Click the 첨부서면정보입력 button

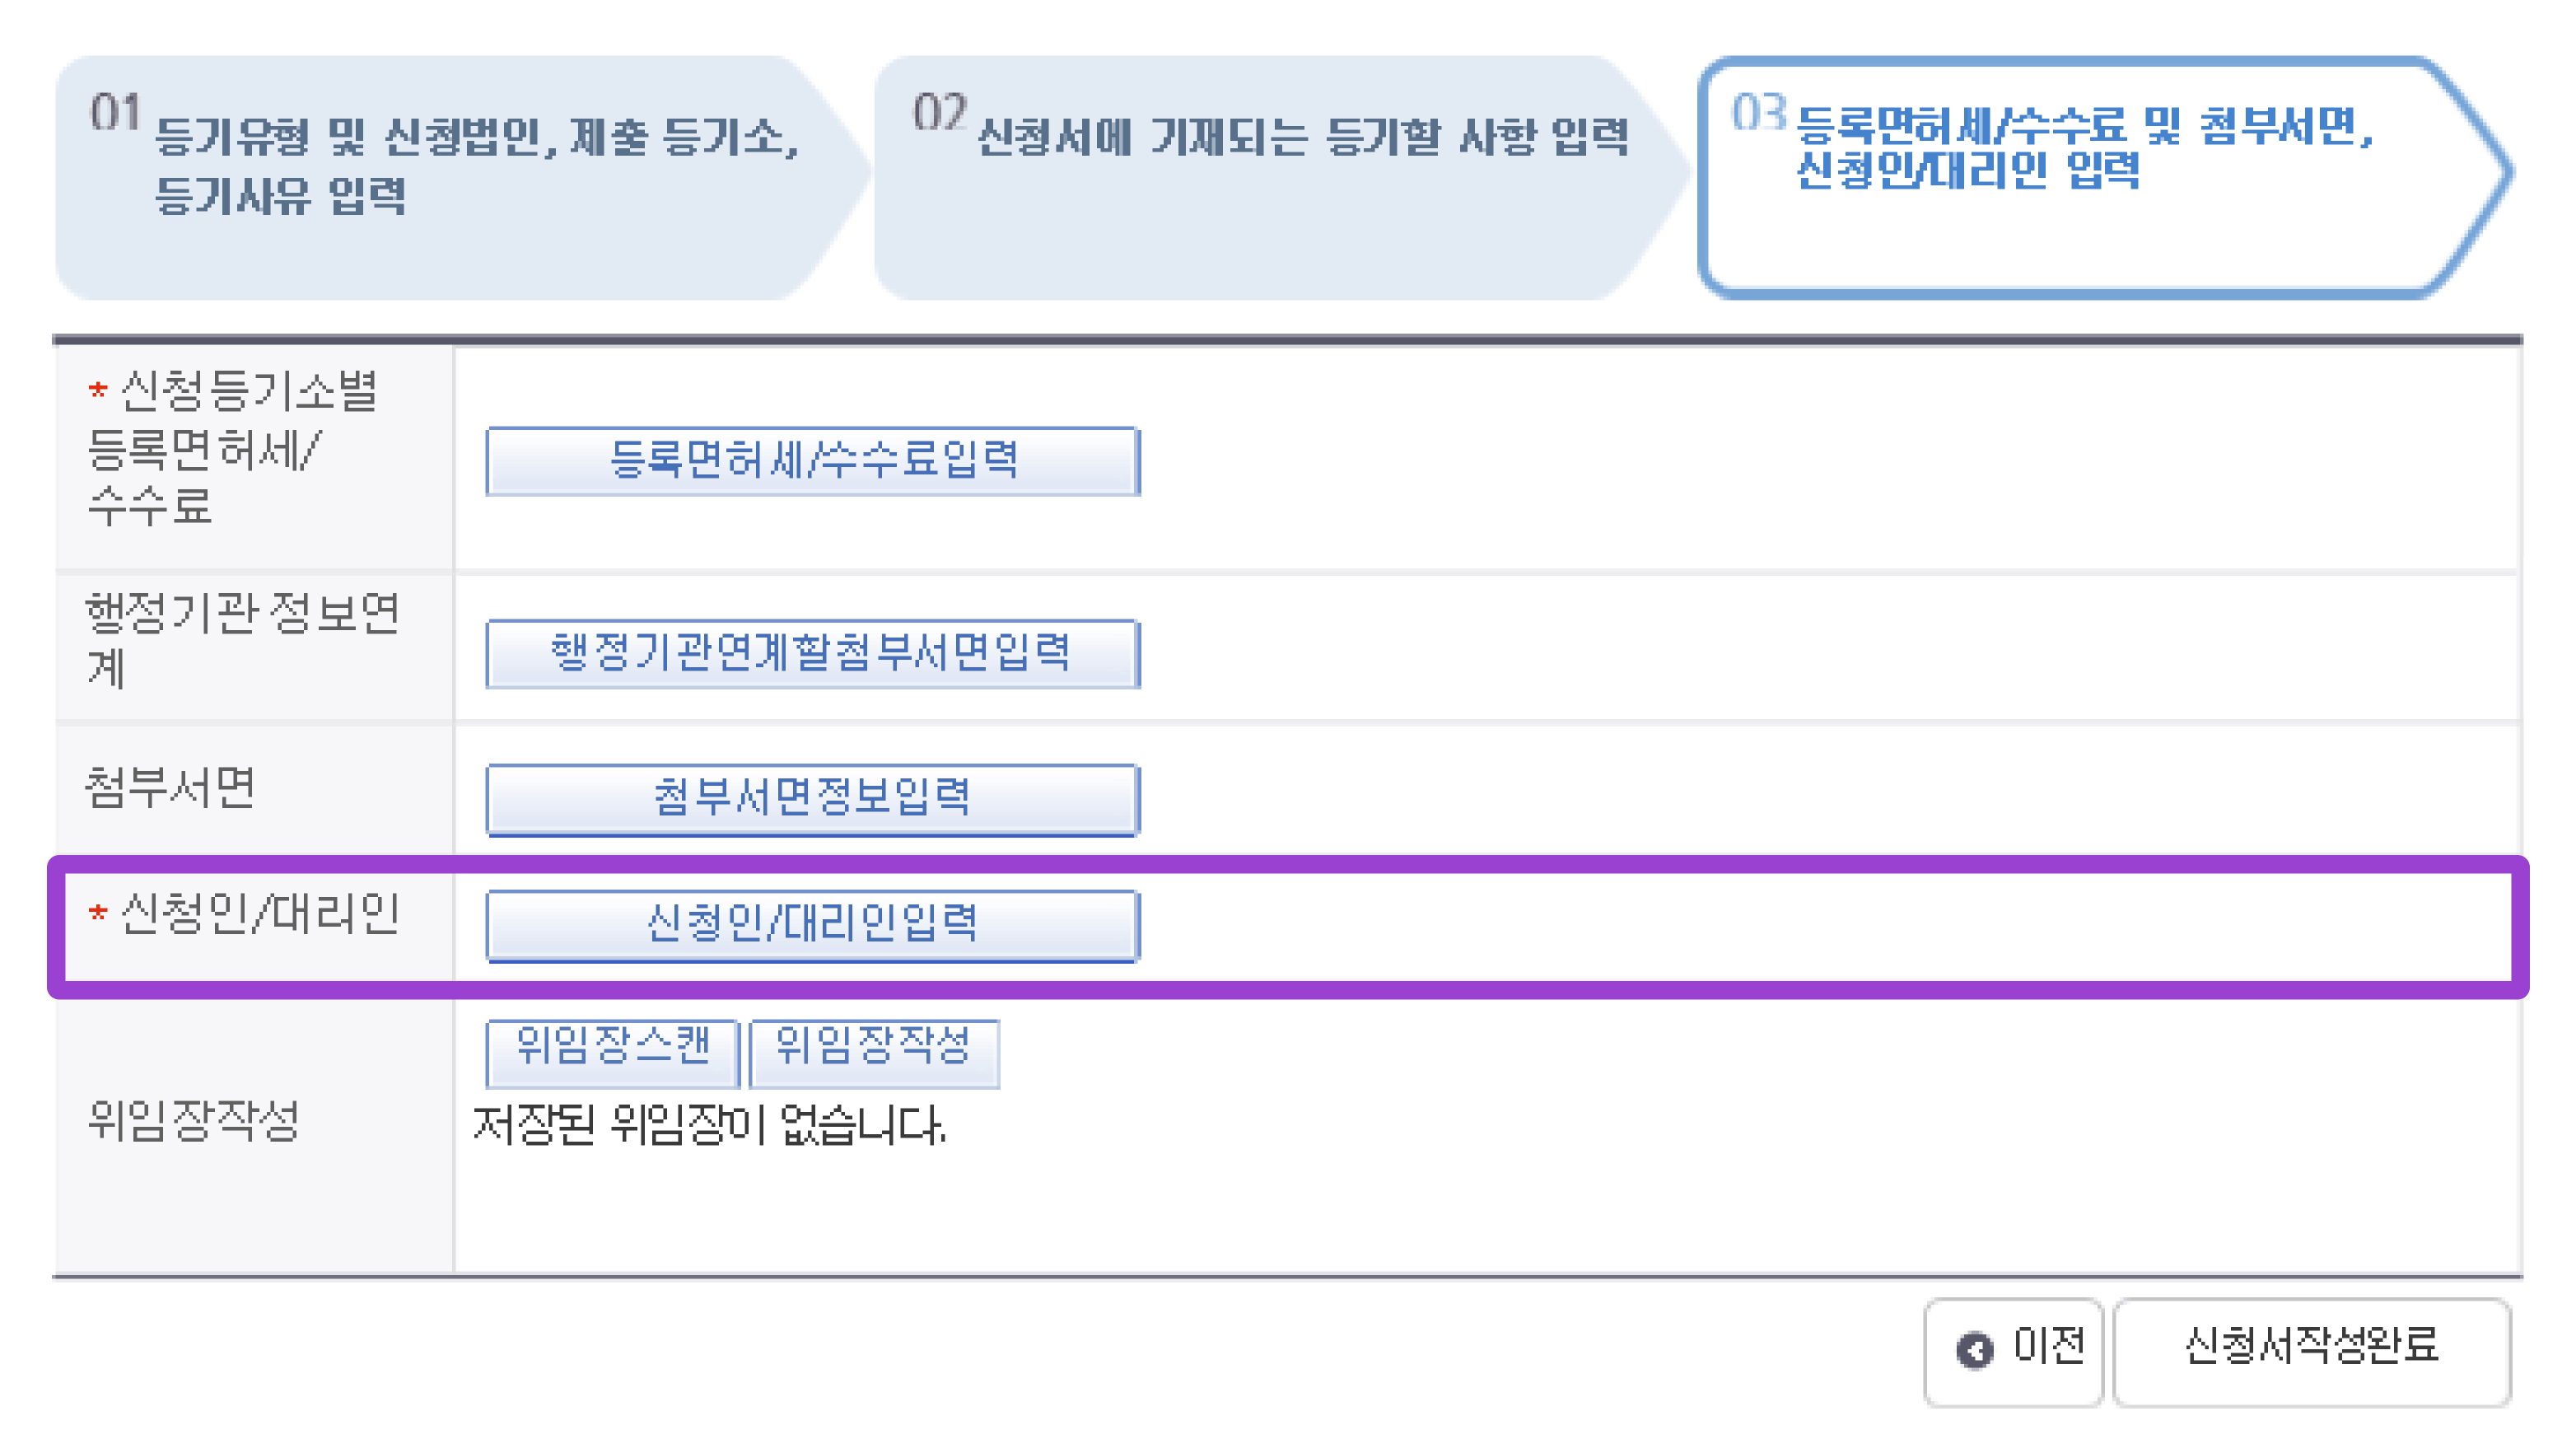point(812,798)
